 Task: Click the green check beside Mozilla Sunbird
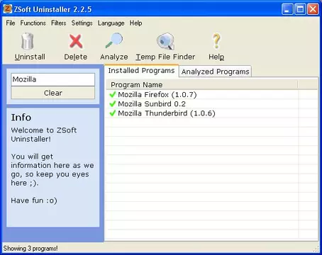tap(113, 104)
